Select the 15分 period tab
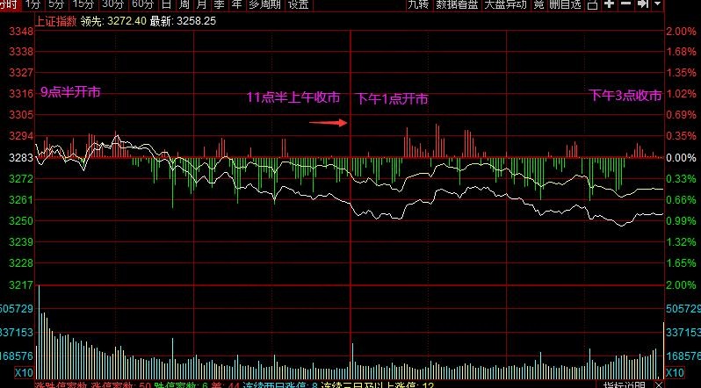The image size is (701, 388). click(x=83, y=4)
